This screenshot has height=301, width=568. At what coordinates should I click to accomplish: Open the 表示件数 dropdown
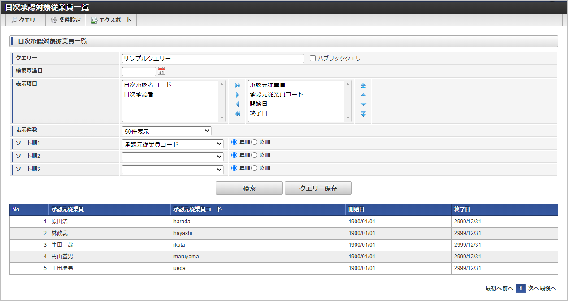(x=166, y=131)
